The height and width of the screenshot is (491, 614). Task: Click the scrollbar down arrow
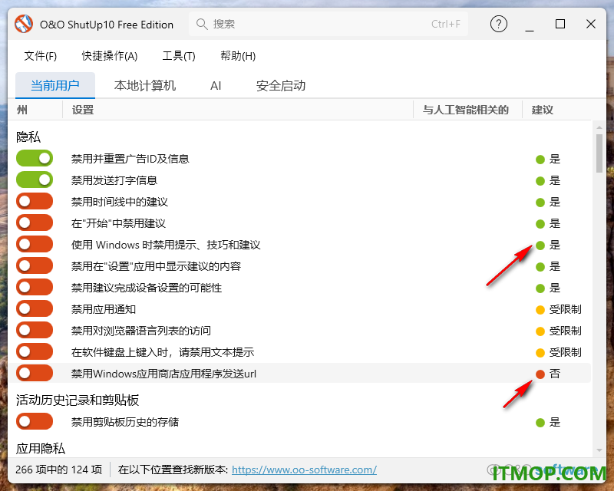click(599, 450)
